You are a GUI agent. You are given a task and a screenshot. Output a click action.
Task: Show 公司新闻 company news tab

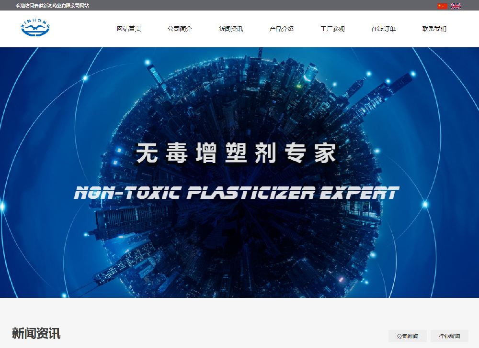point(407,336)
